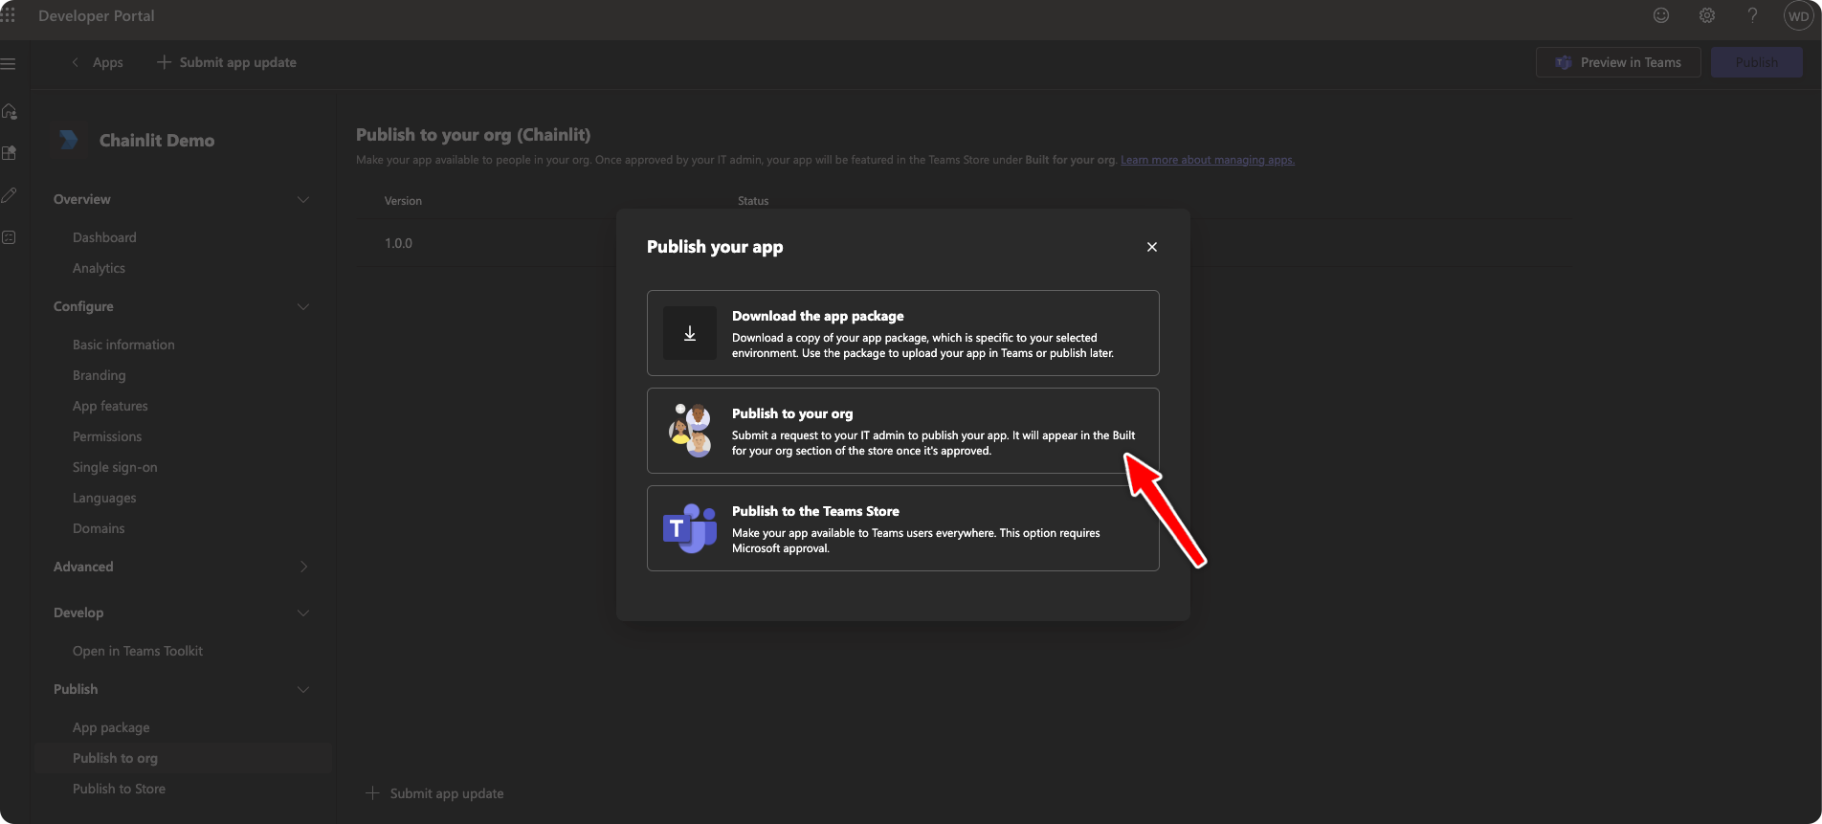Select Open in Teams Toolkit
This screenshot has width=1822, height=824.
pos(138,651)
